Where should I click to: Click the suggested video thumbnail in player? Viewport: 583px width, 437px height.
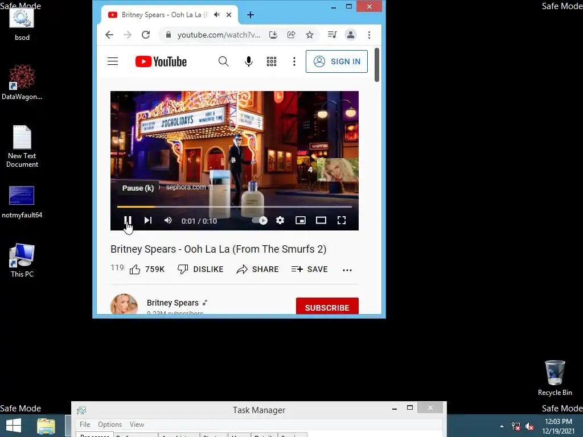[338, 170]
